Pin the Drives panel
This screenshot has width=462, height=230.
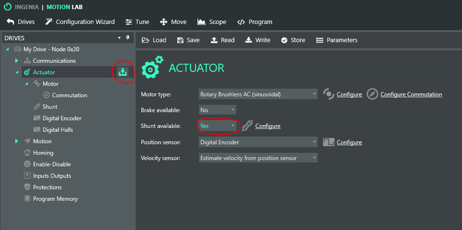[x=128, y=38]
